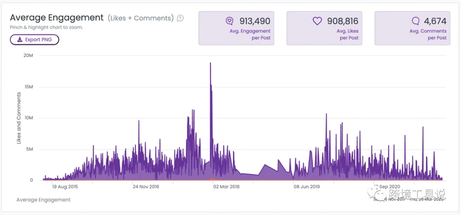Select the 908,816 Avg. Likes card
The image size is (461, 215).
click(324, 28)
